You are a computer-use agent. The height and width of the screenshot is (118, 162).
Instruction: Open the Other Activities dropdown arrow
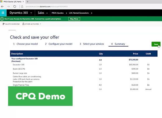(x=40, y=24)
